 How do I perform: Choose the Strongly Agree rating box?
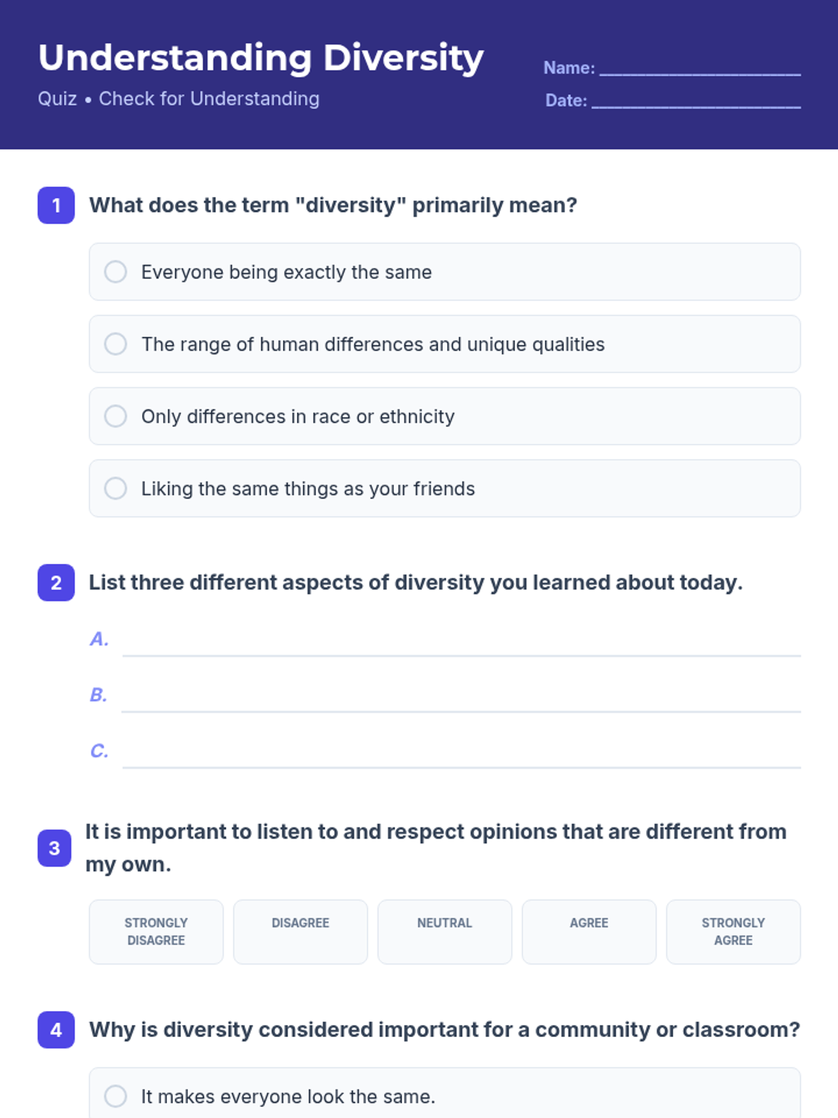pyautogui.click(x=733, y=931)
